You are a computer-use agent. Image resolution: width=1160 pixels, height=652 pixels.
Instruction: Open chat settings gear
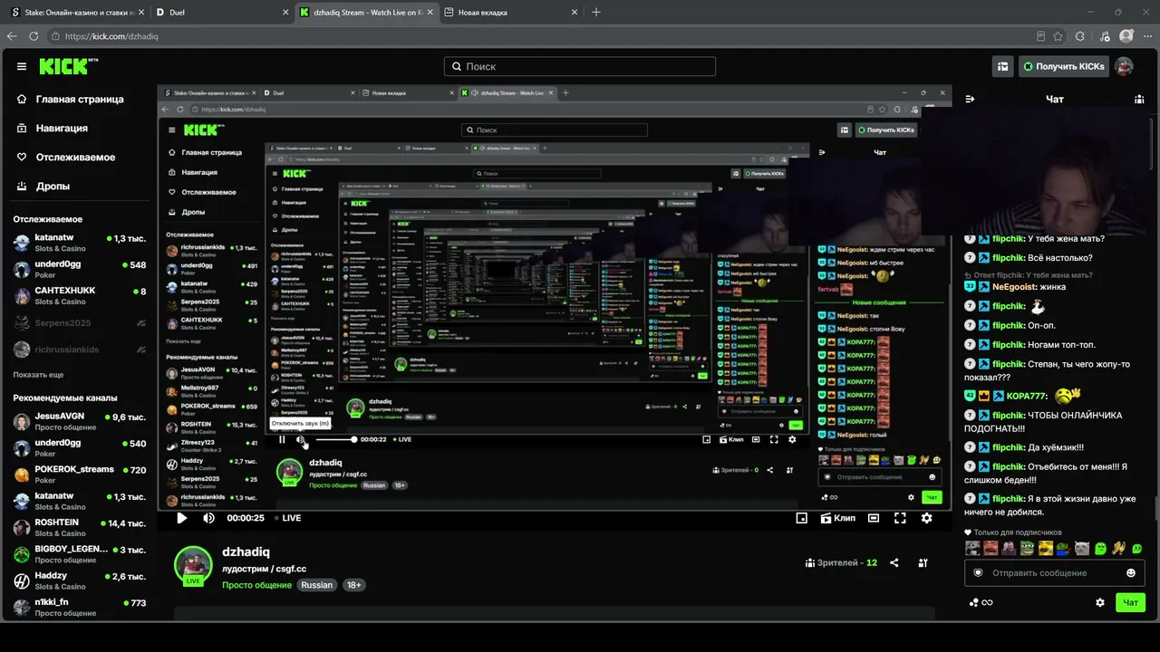click(x=1100, y=602)
